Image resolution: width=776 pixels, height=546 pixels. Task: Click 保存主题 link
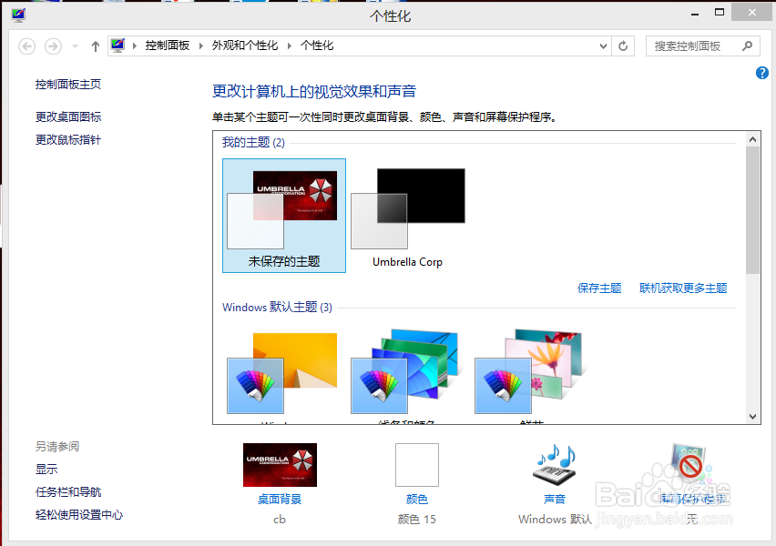[x=599, y=288]
